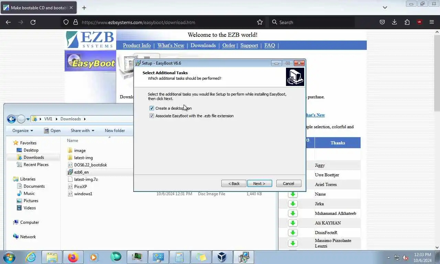The image size is (440, 264).
Task: Open Firefox downloads panel
Action: (395, 22)
